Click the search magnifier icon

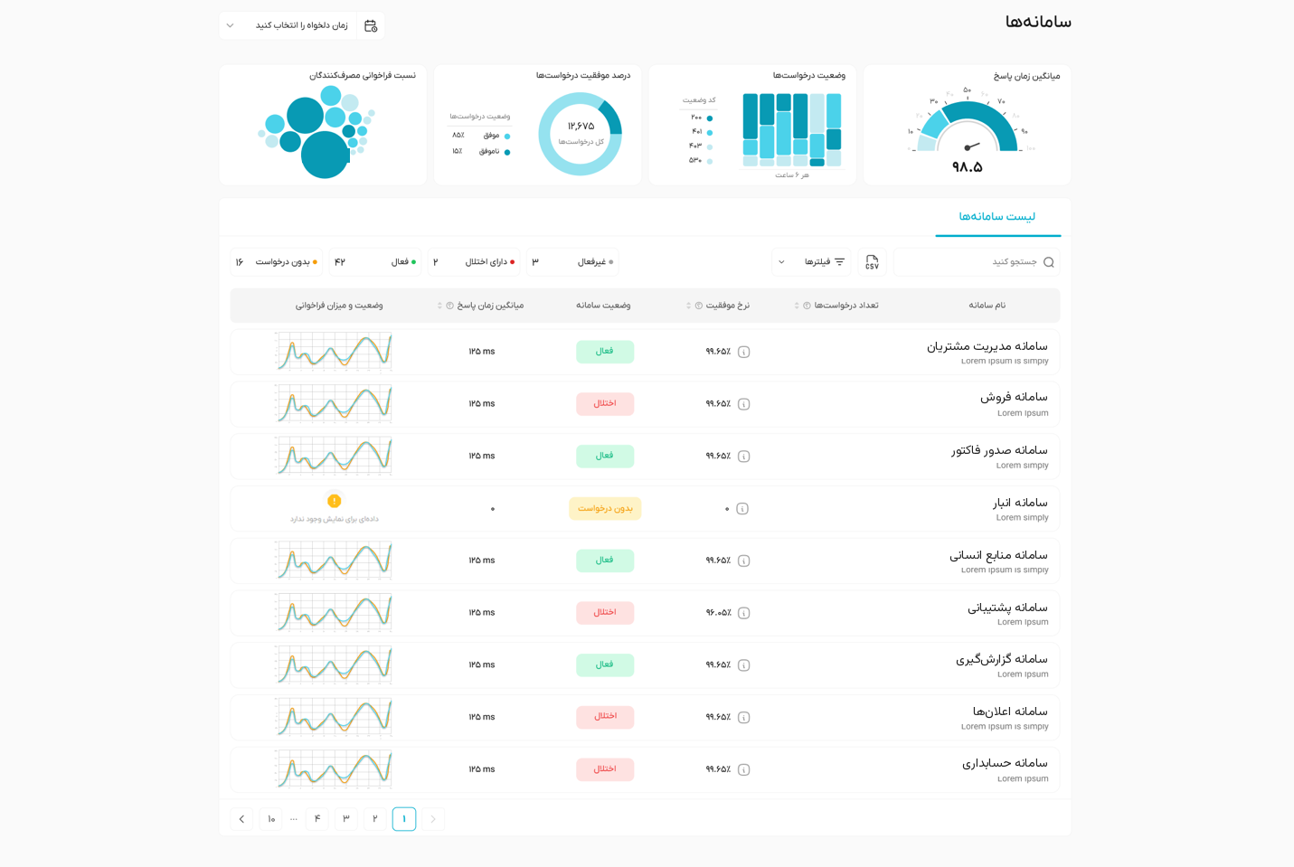pos(1048,262)
